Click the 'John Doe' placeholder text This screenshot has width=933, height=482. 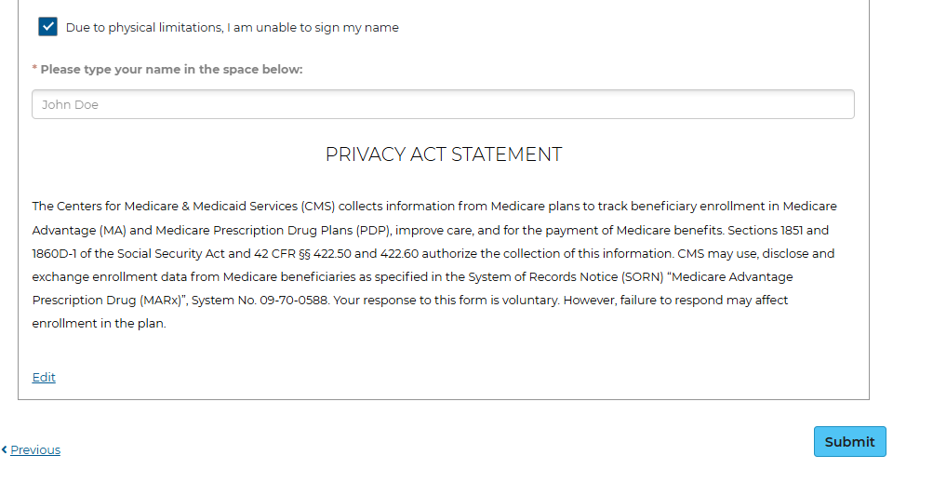pos(70,105)
